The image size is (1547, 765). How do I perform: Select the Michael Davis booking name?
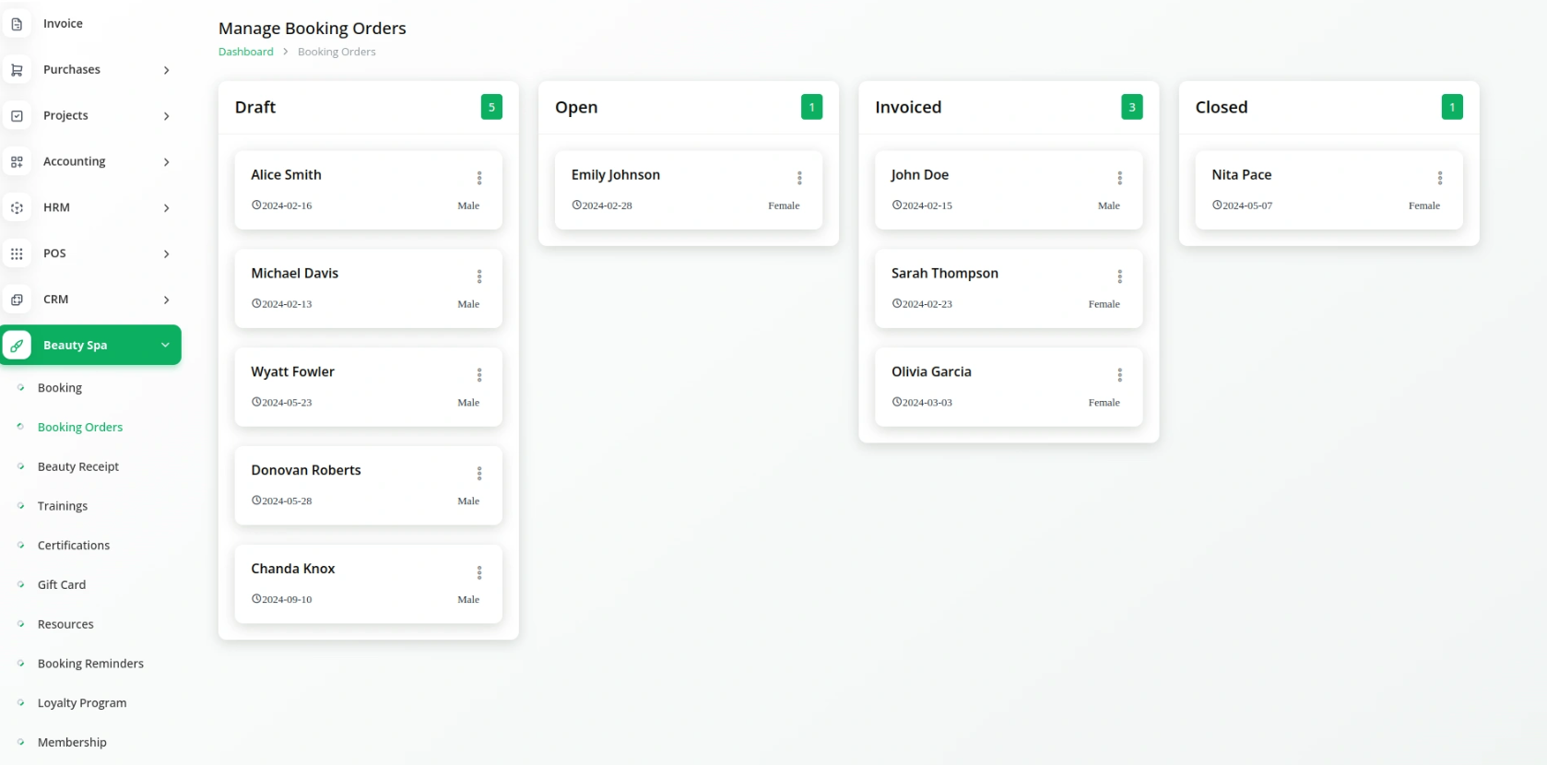(x=295, y=274)
